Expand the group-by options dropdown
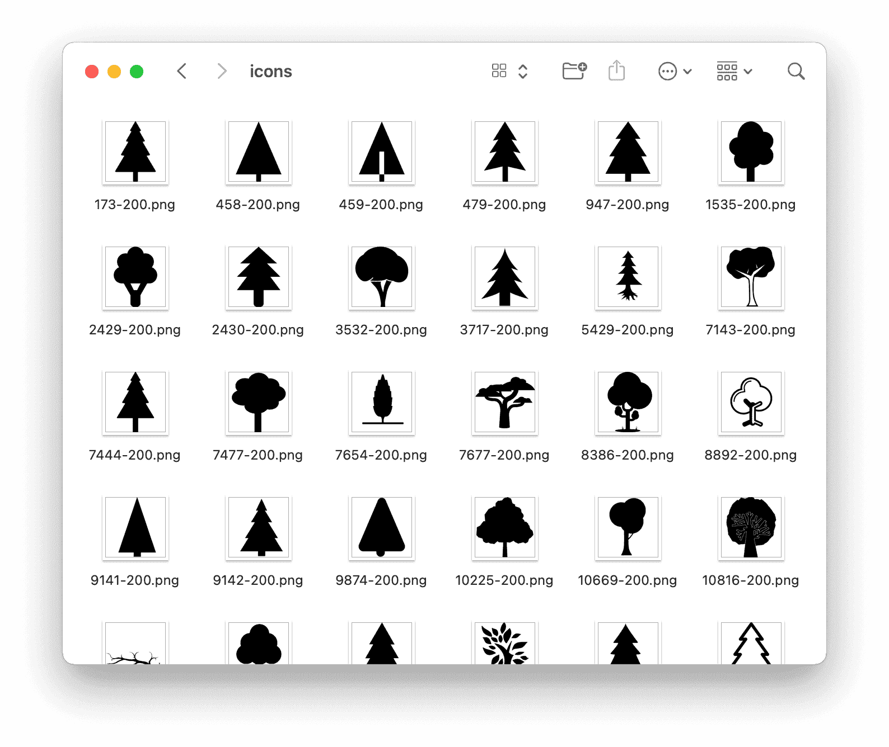Viewport: 889px width, 747px height. point(734,71)
